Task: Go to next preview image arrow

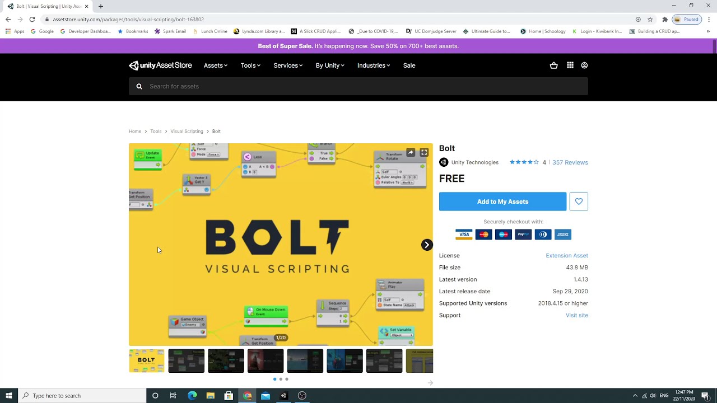Action: (x=427, y=245)
